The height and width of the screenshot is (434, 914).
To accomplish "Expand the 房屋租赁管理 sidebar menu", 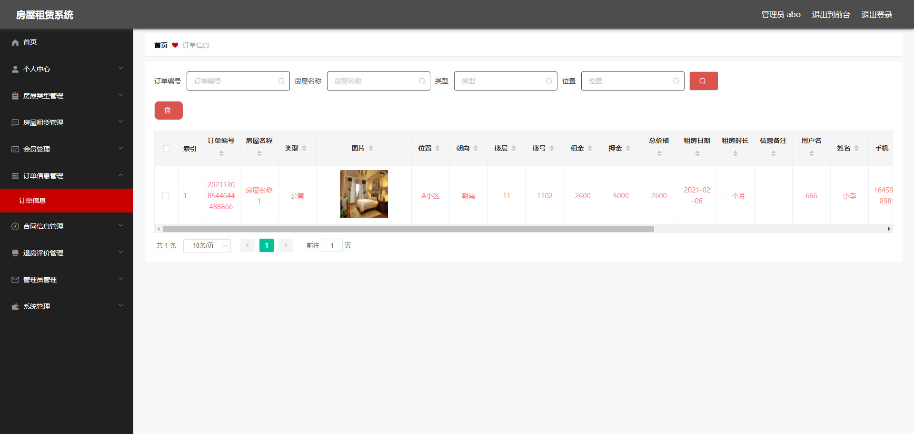I will 67,122.
